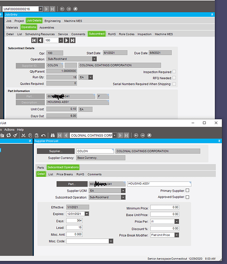This screenshot has width=227, height=264.
Task: Open the operation sequence 100 dropdown
Action: (61, 40)
